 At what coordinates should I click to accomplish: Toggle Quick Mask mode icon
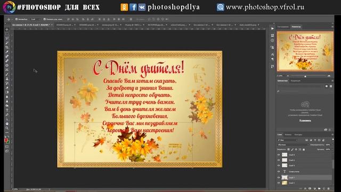7,147
